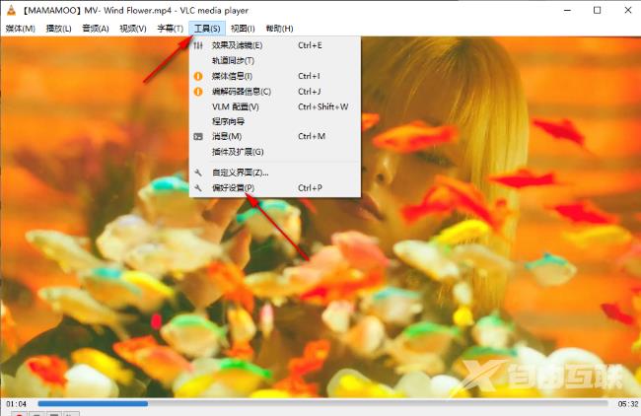The height and width of the screenshot is (416, 641).
Task: Minimize the VLC media player window
Action: 567,10
